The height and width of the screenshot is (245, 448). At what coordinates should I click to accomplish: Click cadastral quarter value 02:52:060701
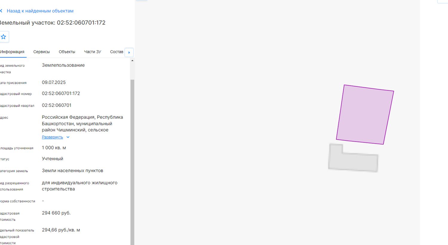(x=57, y=105)
